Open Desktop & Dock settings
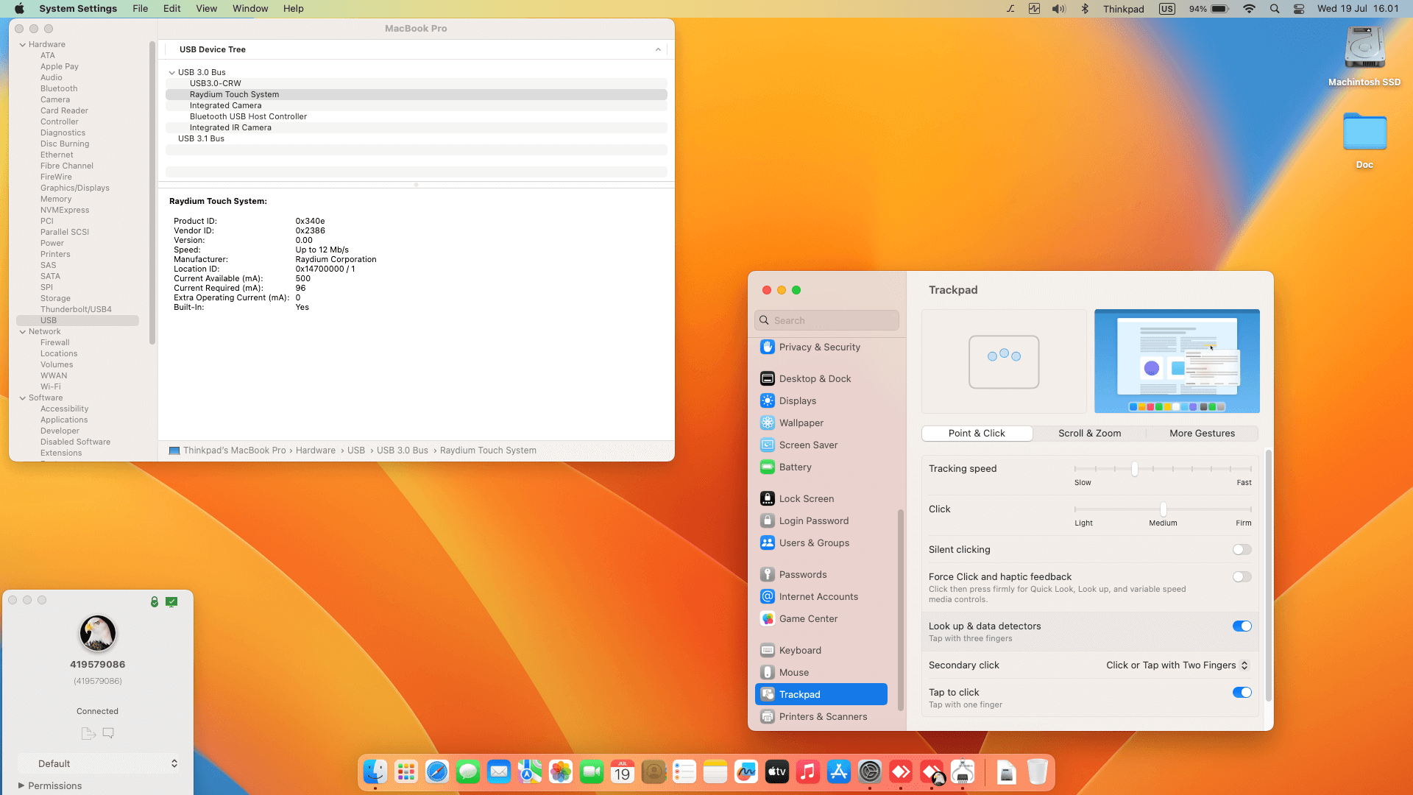 pos(815,378)
